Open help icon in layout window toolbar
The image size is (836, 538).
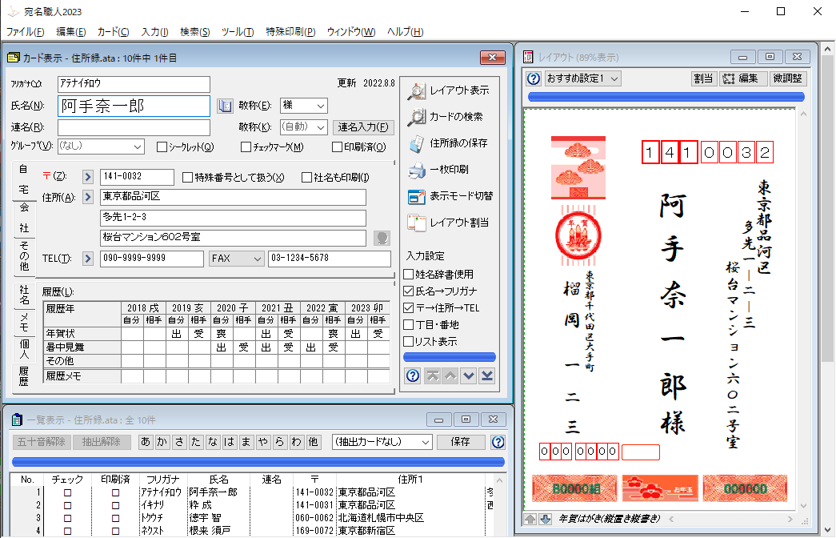534,78
